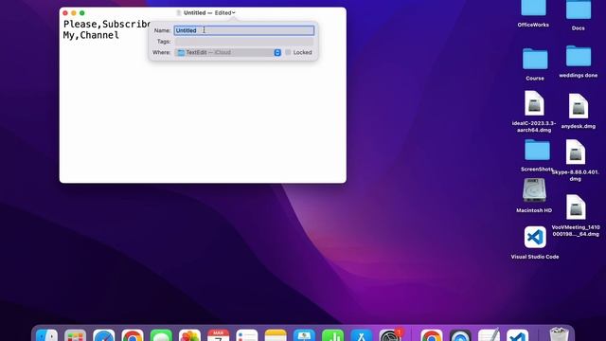Open App Store from the Dock
606x341 pixels.
coord(361,334)
